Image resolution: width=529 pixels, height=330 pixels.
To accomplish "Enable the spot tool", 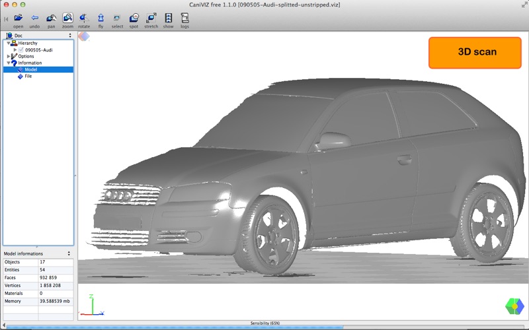I will coord(134,21).
